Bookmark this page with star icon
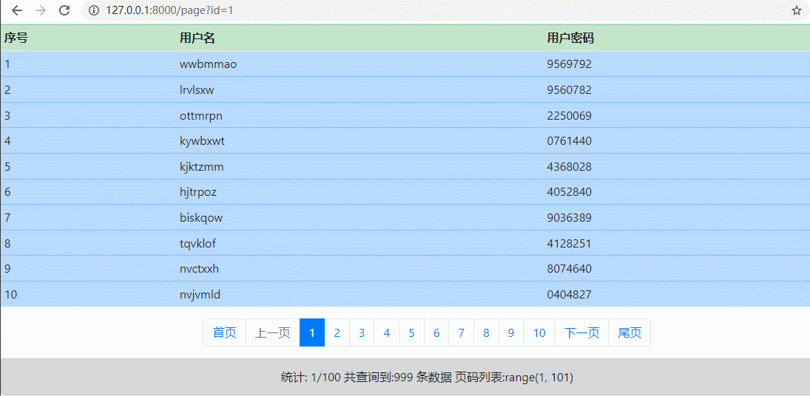The height and width of the screenshot is (396, 810). pyautogui.click(x=796, y=10)
